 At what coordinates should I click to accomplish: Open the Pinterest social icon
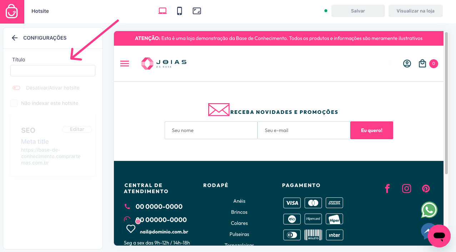426,188
